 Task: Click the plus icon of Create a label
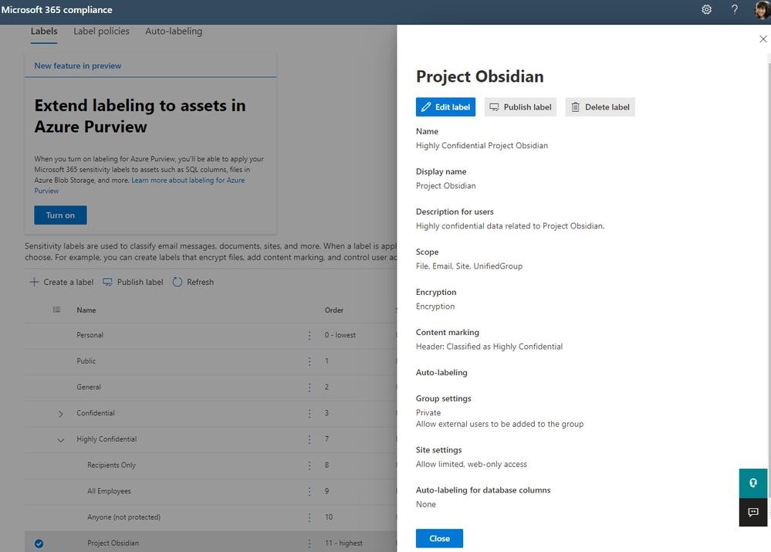pyautogui.click(x=34, y=282)
